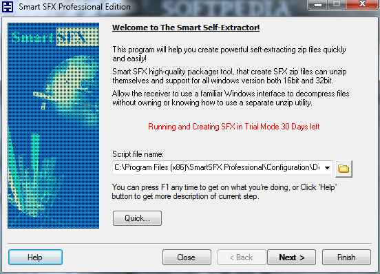Click the 'Script file name:' label
This screenshot has width=380, height=274.
(x=138, y=154)
